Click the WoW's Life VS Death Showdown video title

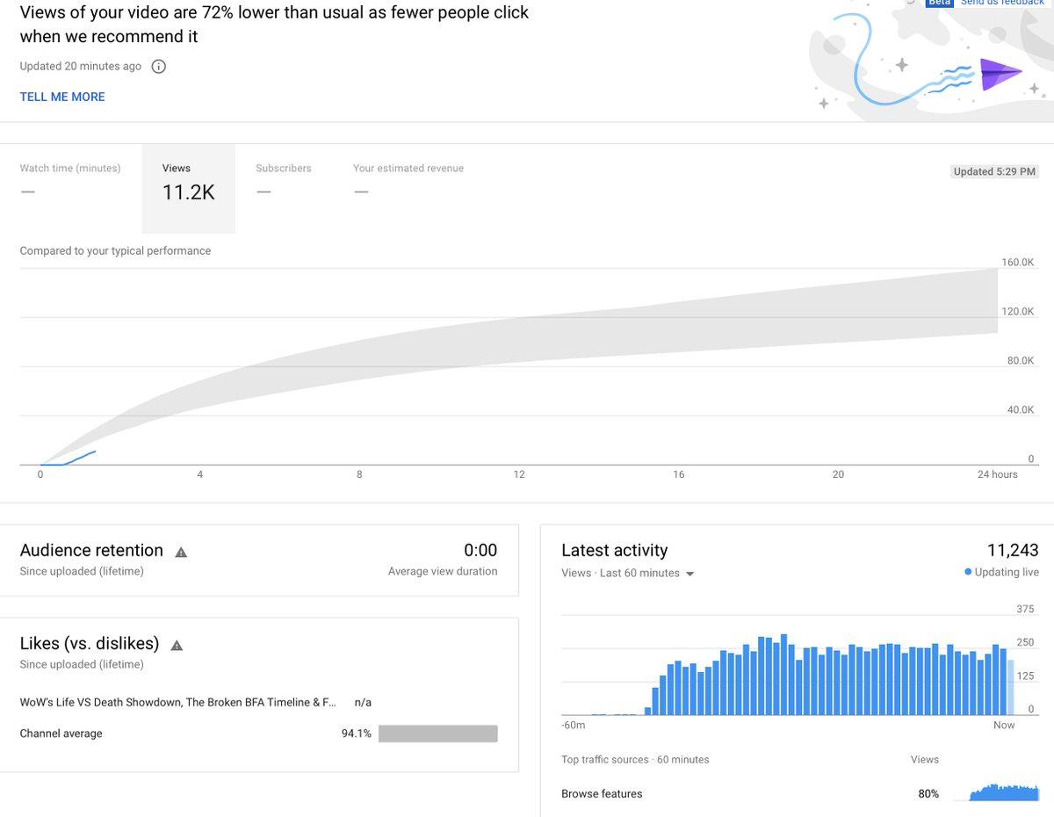pos(178,703)
